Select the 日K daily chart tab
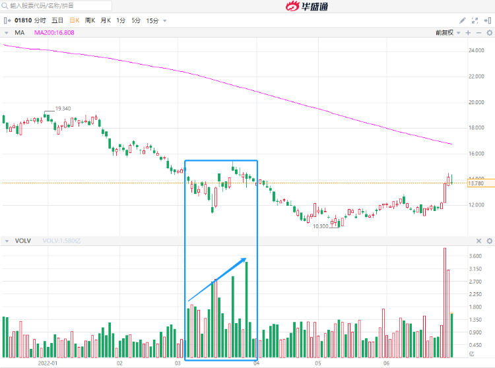 click(74, 20)
